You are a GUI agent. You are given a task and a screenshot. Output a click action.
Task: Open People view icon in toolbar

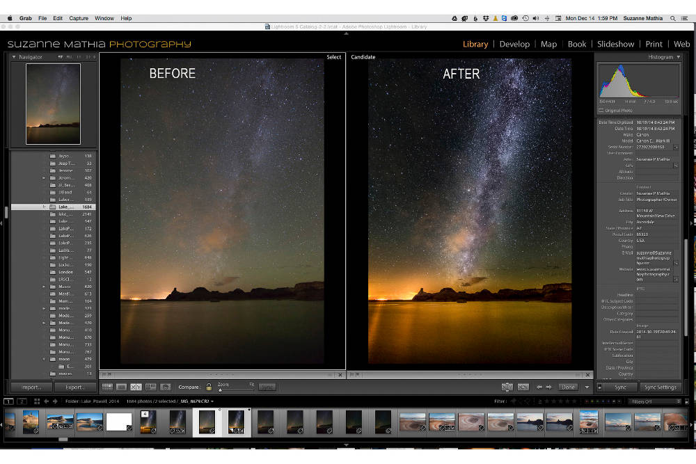pyautogui.click(x=166, y=387)
